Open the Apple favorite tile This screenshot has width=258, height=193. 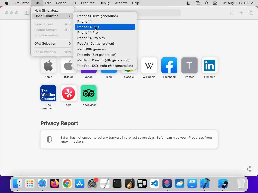click(48, 65)
